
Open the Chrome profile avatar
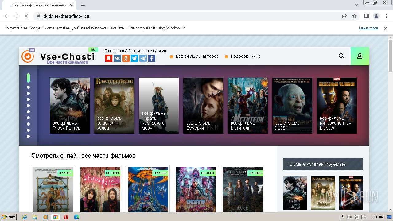pyautogui.click(x=376, y=16)
